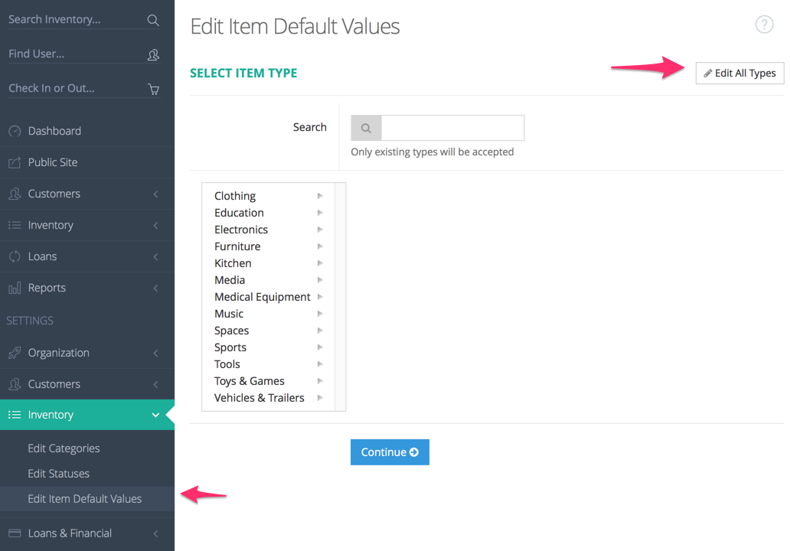Collapse the Inventory settings section
This screenshot has height=551, width=790.
click(x=156, y=416)
